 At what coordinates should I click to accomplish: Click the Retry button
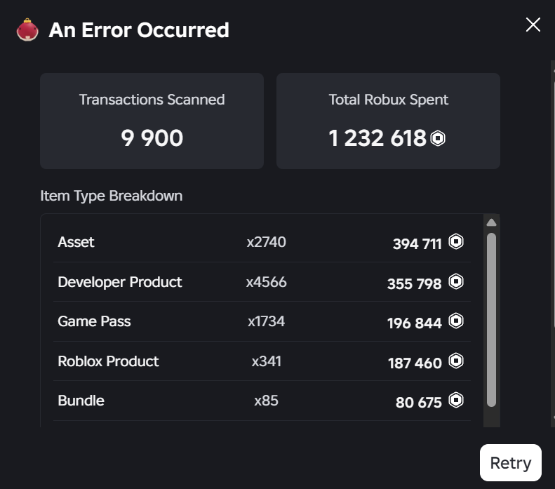tap(510, 462)
